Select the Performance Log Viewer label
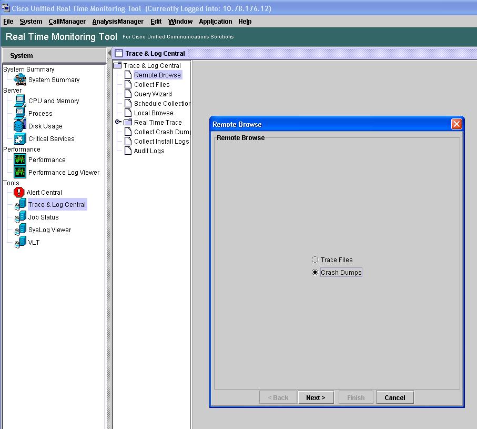477x429 pixels. tap(64, 172)
